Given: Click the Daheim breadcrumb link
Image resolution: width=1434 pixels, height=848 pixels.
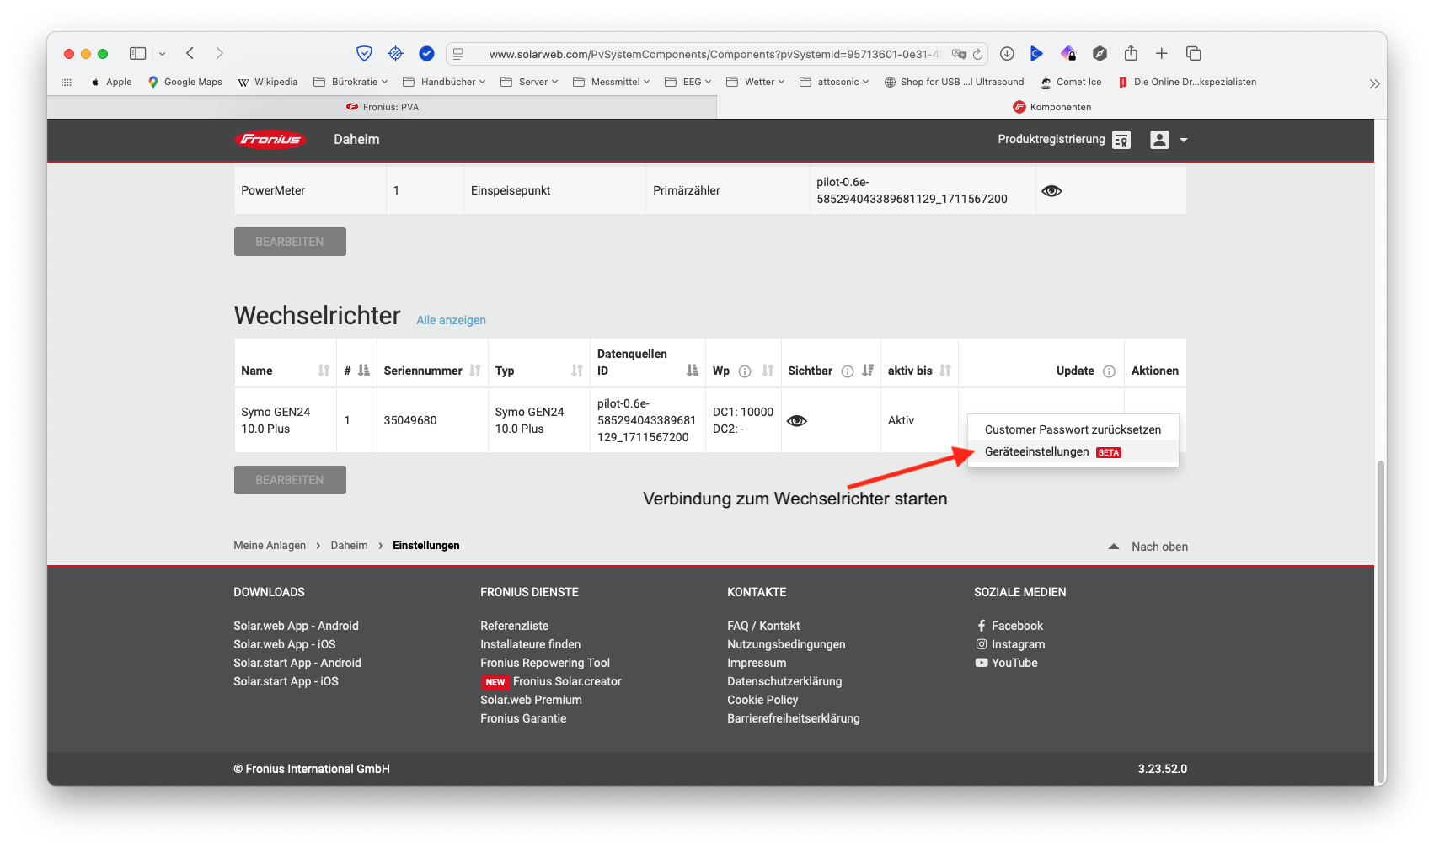Looking at the screenshot, I should (x=349, y=546).
